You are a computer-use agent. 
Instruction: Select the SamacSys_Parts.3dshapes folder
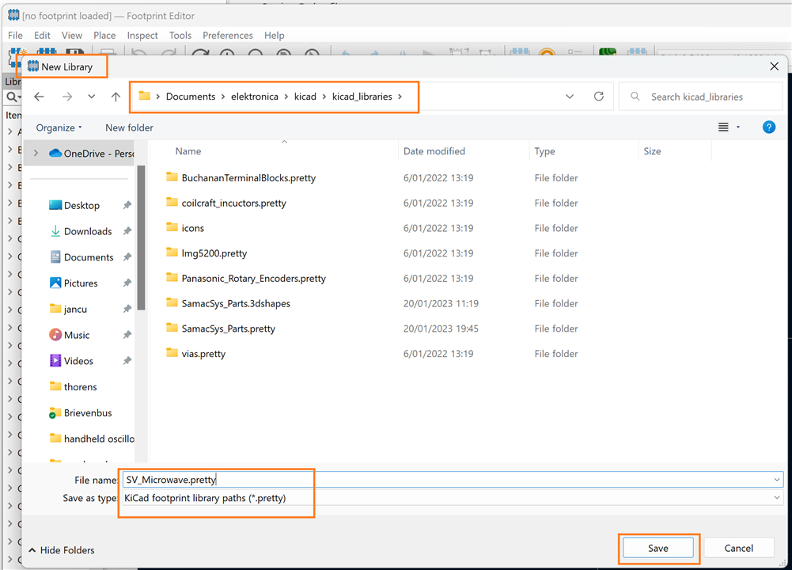229,303
